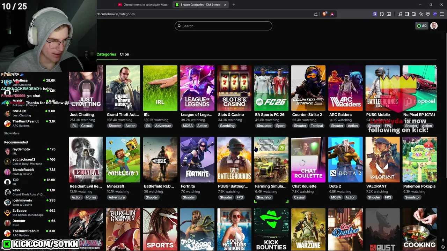
Task: Open the Twitch extension icon
Action: tap(375, 14)
